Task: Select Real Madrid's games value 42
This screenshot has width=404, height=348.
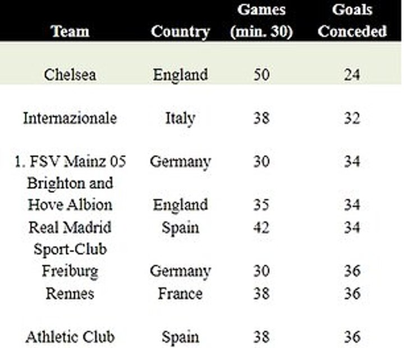Action: click(x=261, y=228)
